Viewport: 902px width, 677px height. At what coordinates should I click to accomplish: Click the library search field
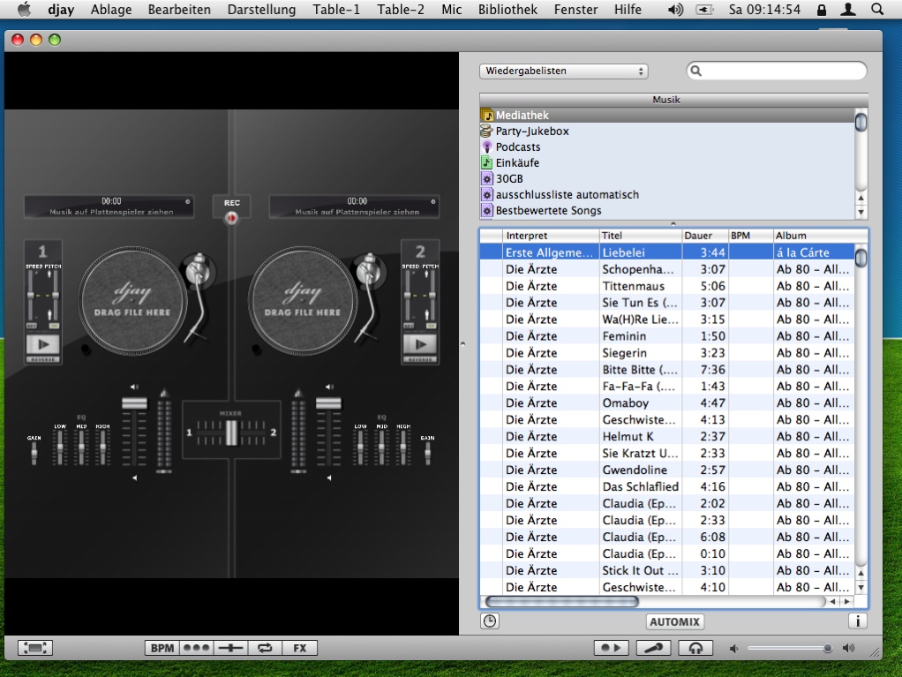[x=777, y=71]
